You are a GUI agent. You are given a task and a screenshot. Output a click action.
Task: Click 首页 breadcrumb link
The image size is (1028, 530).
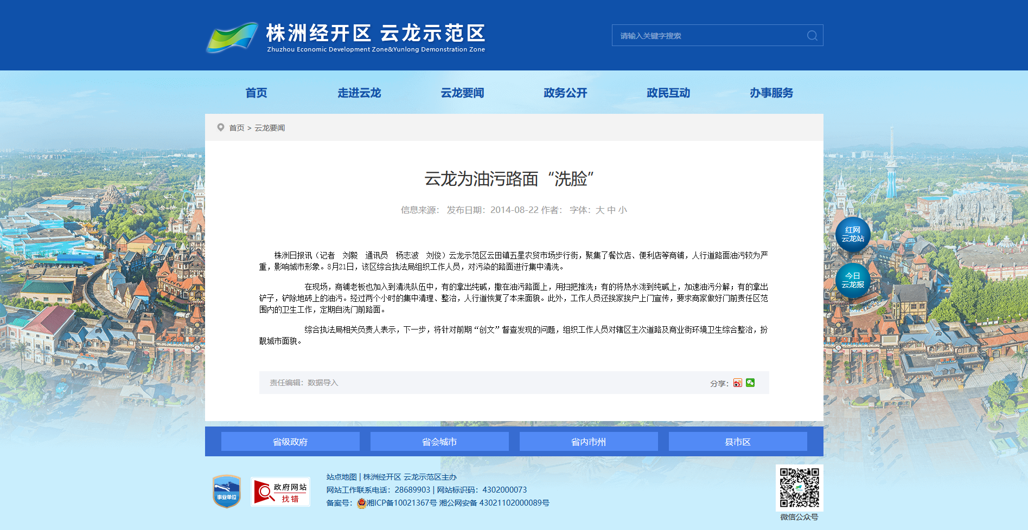tap(237, 128)
